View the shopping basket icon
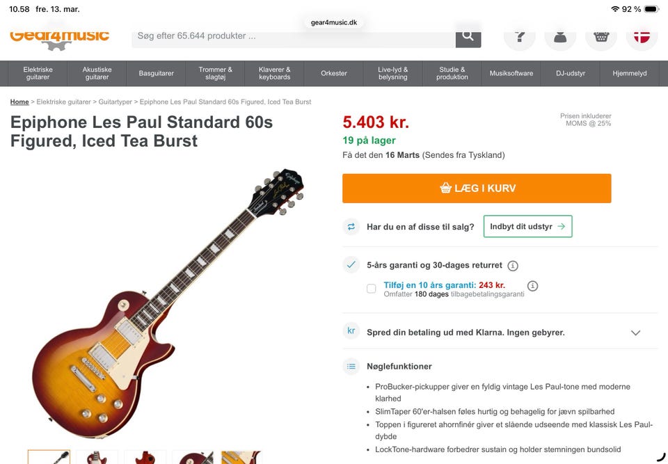The image size is (668, 464). pos(601,36)
